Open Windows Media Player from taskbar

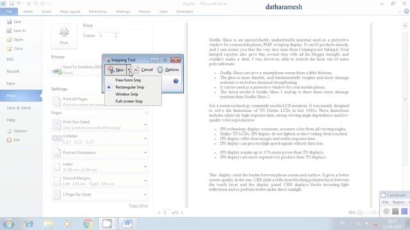(x=68, y=224)
